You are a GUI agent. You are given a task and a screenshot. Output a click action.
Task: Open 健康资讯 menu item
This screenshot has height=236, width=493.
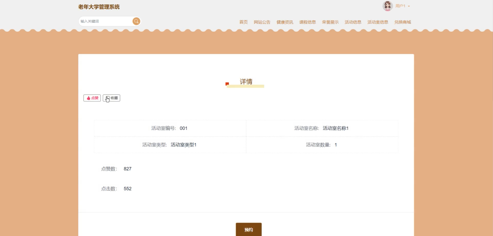coord(285,22)
